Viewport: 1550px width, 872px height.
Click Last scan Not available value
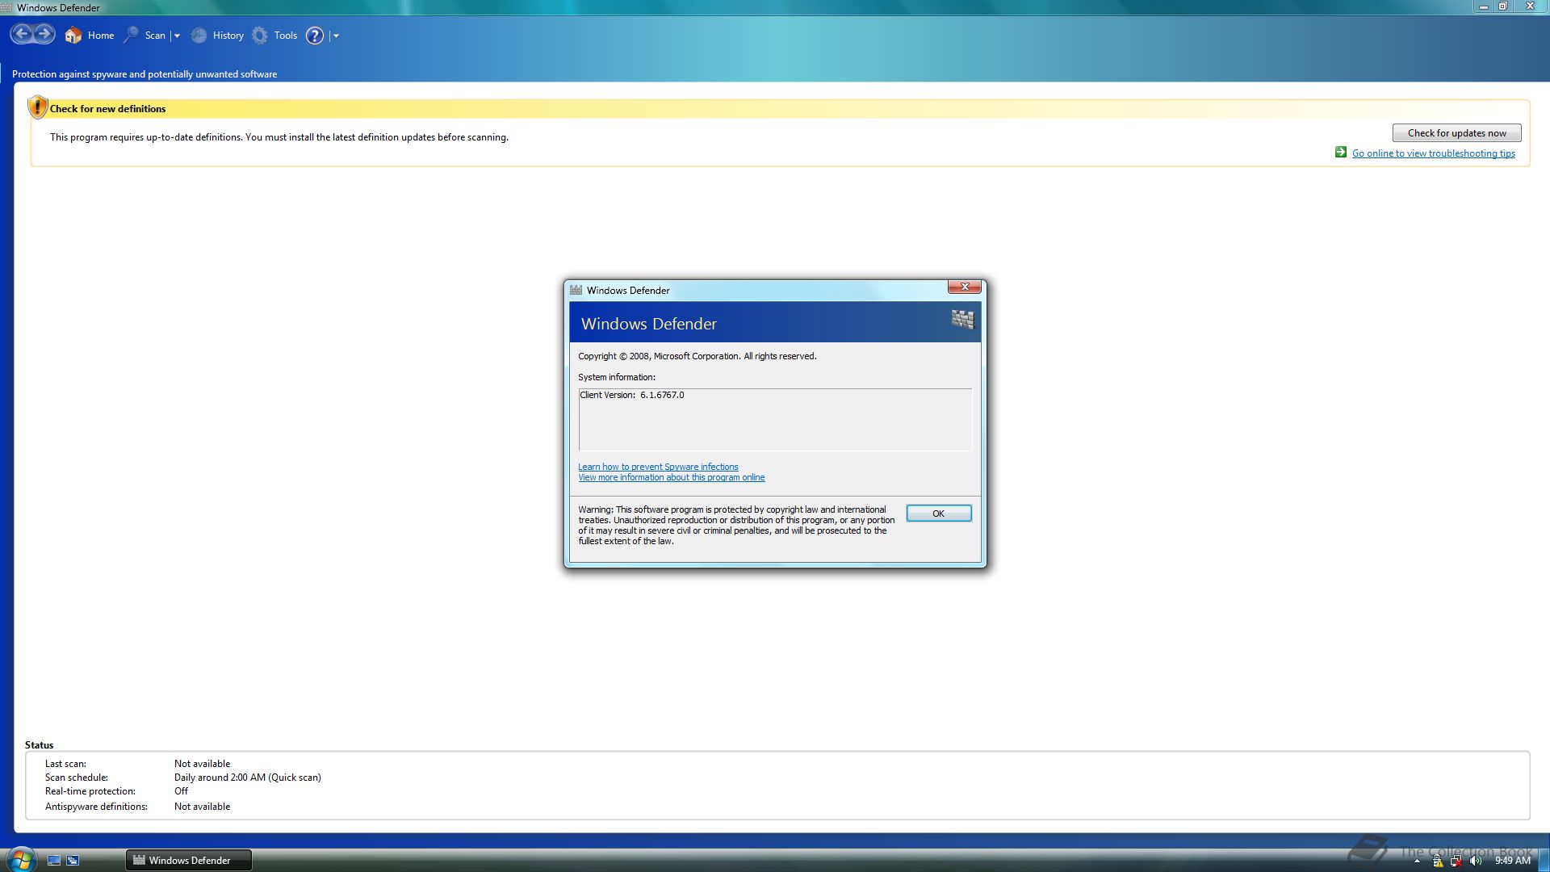(x=202, y=764)
